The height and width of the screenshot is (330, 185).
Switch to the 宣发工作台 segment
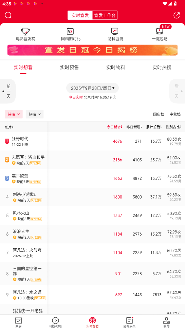(105, 15)
